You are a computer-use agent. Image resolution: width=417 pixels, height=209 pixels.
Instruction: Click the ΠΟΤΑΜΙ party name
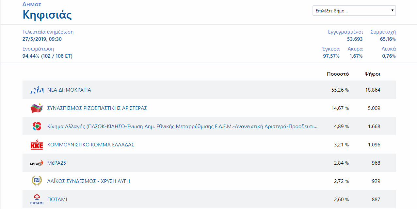pos(57,200)
